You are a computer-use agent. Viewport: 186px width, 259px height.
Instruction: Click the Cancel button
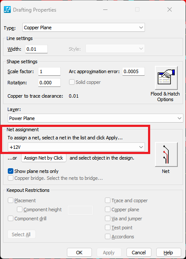click(x=139, y=253)
